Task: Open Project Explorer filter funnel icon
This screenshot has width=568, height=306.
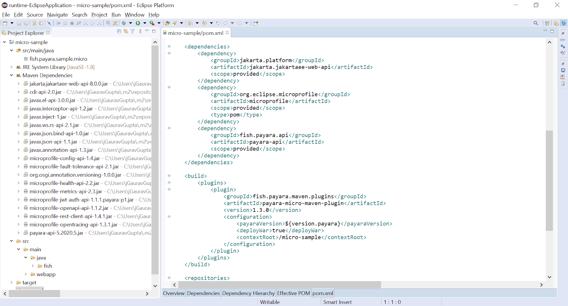Action: (132, 31)
